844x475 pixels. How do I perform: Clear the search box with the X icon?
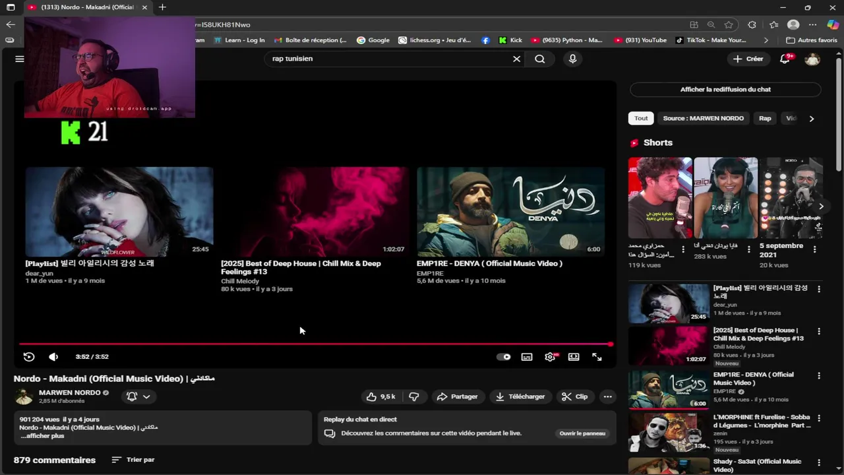pyautogui.click(x=517, y=59)
